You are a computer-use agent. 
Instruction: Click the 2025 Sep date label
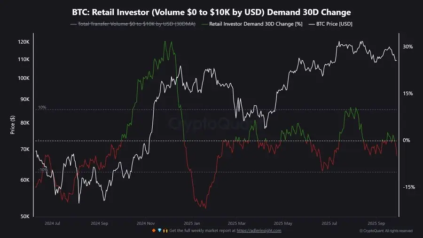pos(376,223)
